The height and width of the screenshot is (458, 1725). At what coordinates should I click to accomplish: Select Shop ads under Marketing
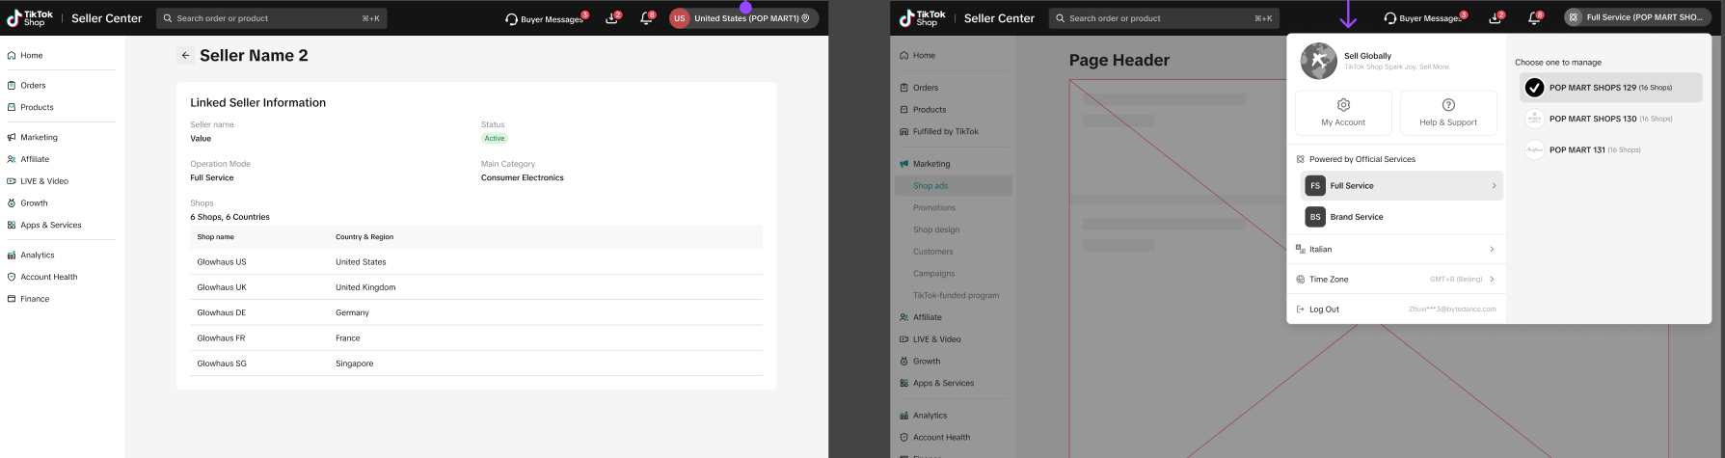(x=930, y=186)
